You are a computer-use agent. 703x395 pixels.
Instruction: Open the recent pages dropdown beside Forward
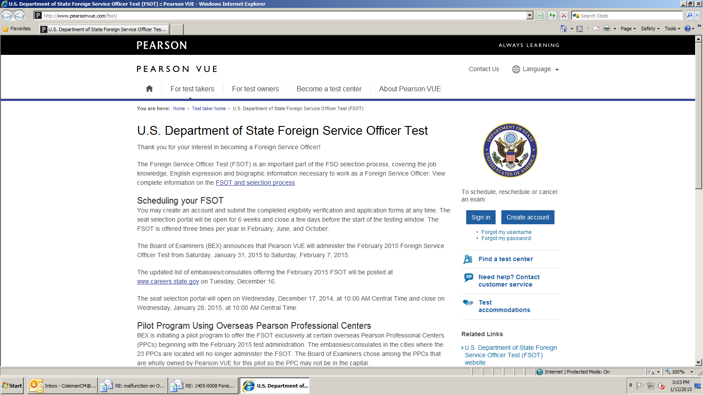pos(29,16)
